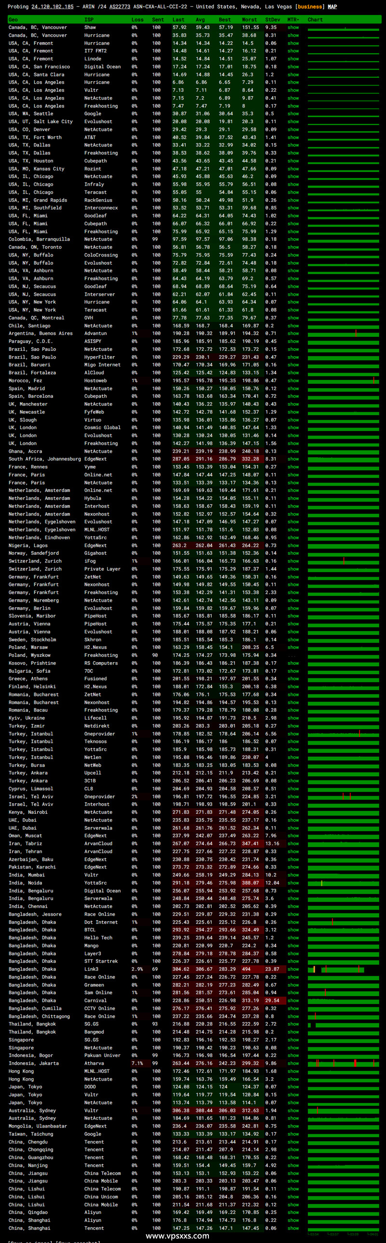
Task: Show MTR for Seattle Google row
Action: (x=293, y=114)
